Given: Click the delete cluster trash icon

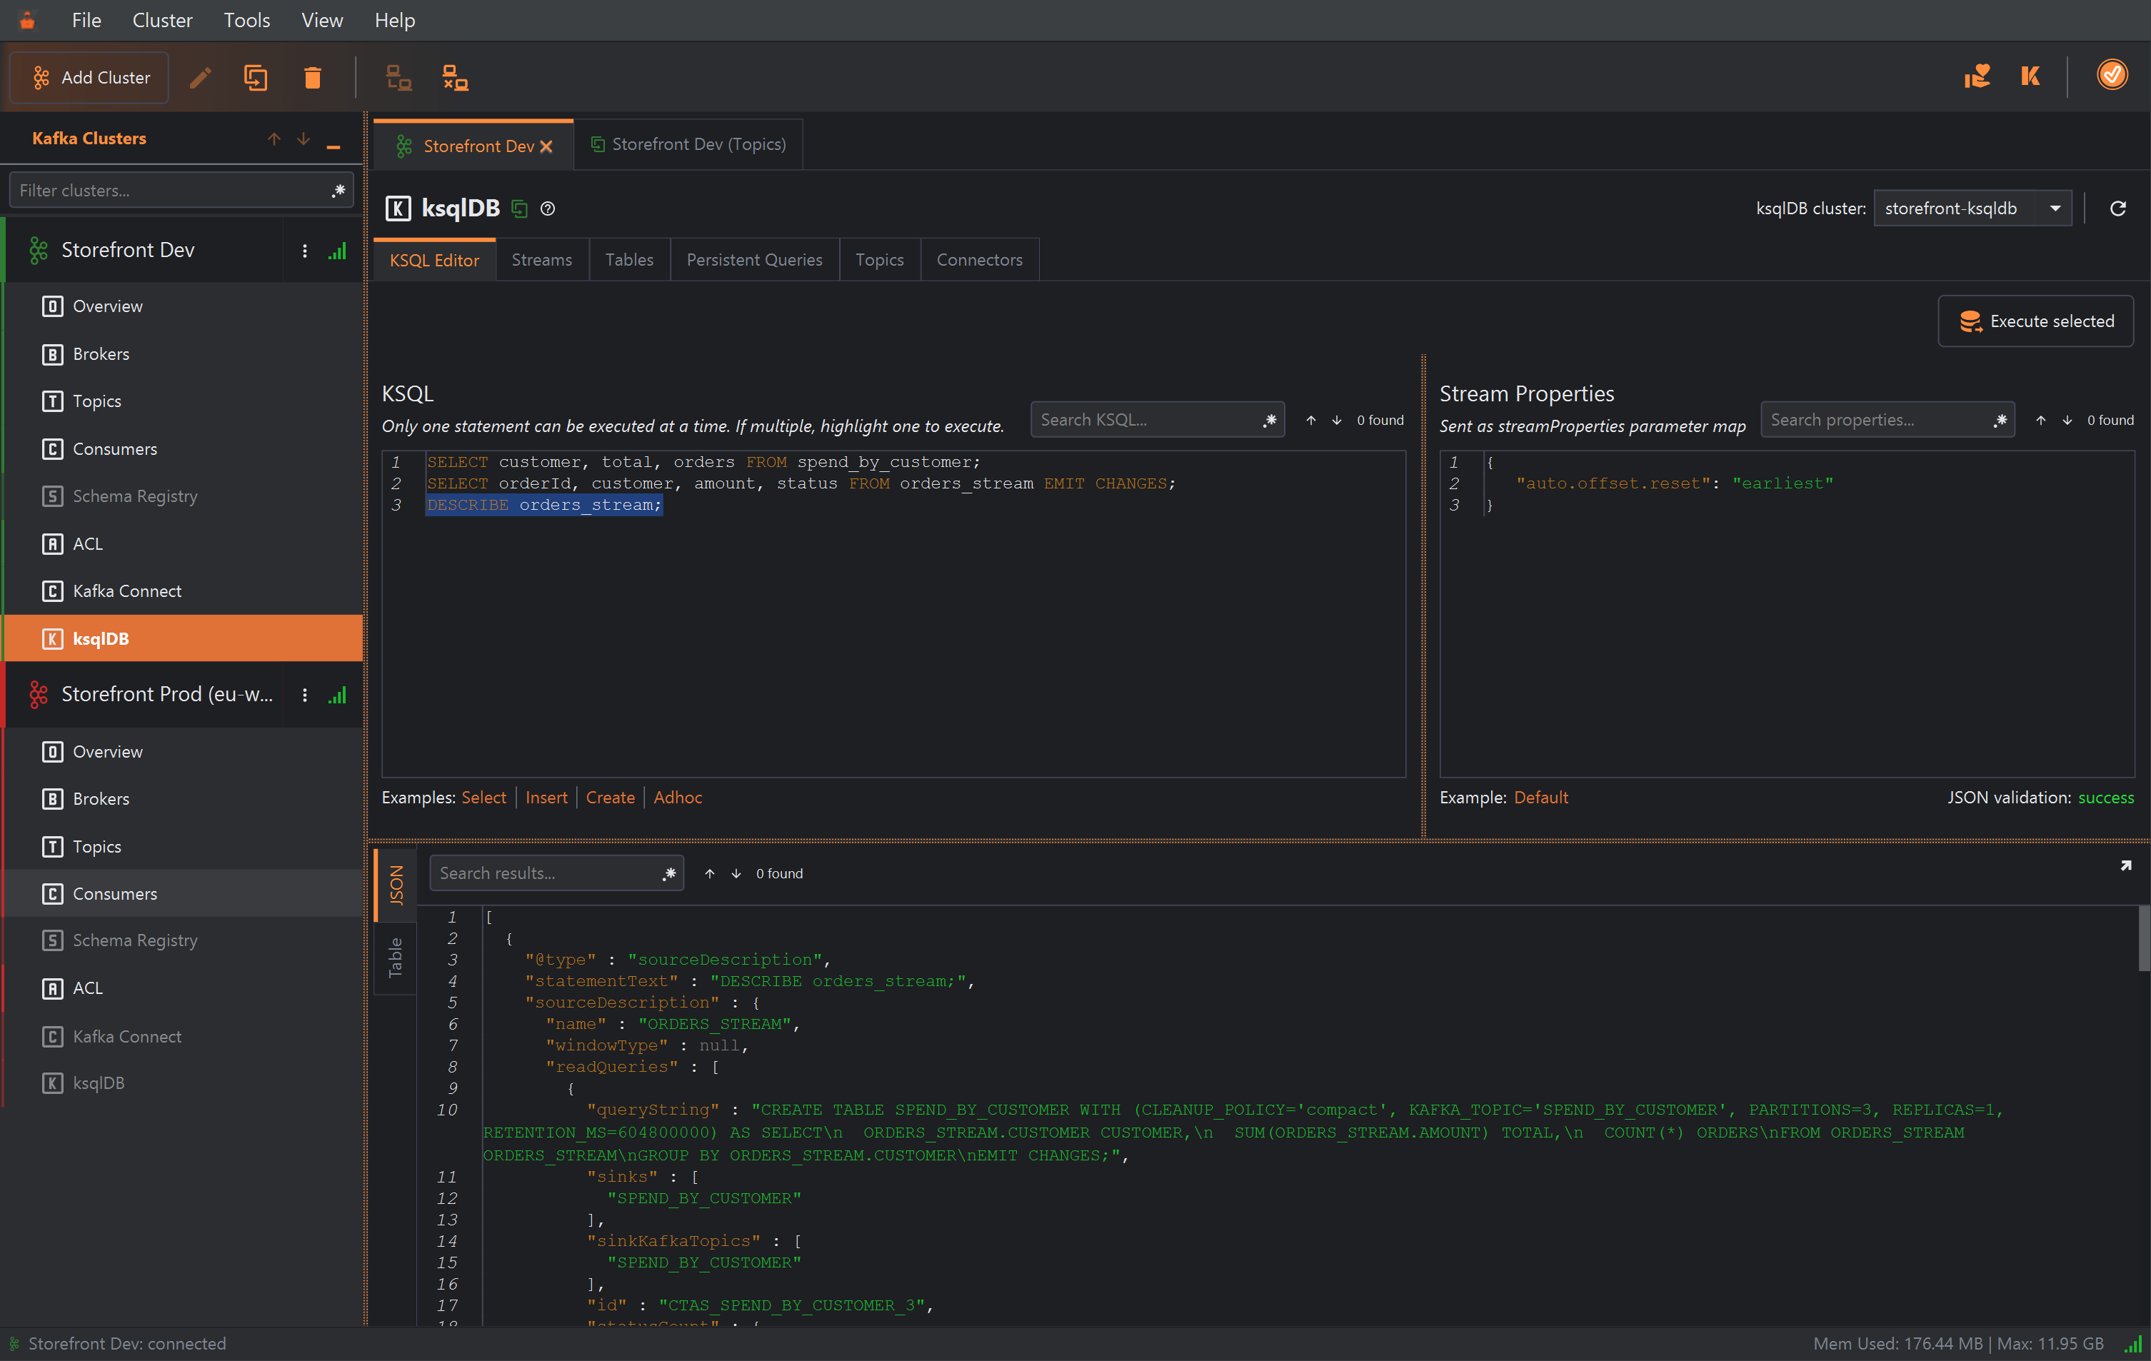Looking at the screenshot, I should point(313,78).
